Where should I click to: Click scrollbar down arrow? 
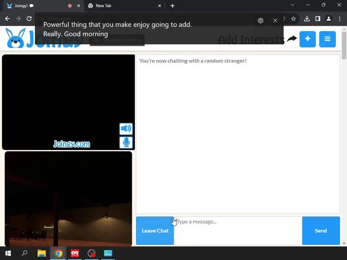[x=344, y=243]
